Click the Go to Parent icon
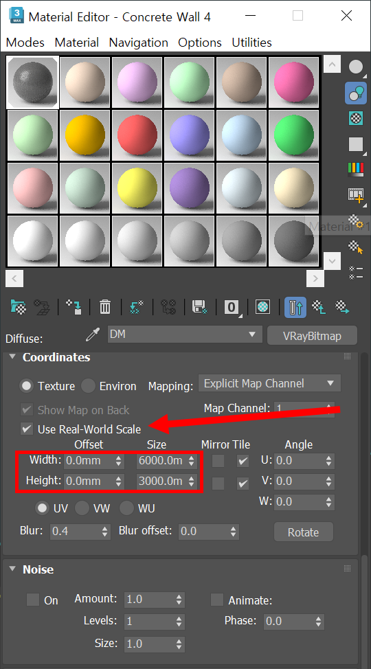The height and width of the screenshot is (669, 371). pyautogui.click(x=319, y=307)
